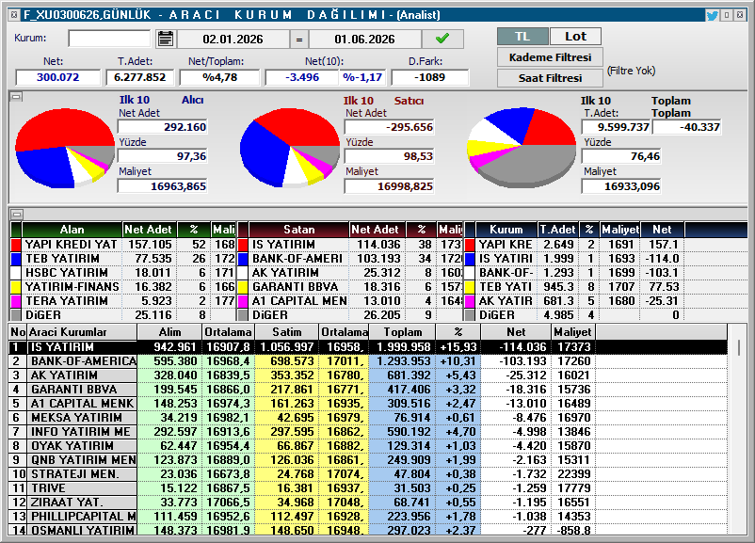Switch to TL view
The image size is (755, 543).
point(522,37)
